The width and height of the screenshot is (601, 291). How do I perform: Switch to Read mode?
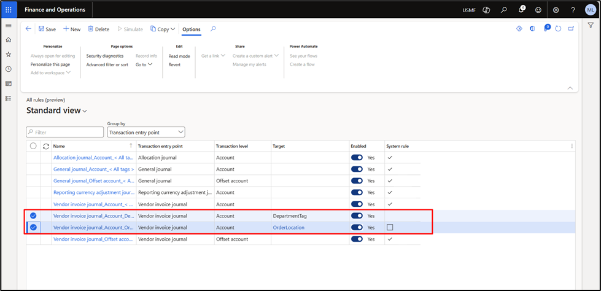point(179,56)
